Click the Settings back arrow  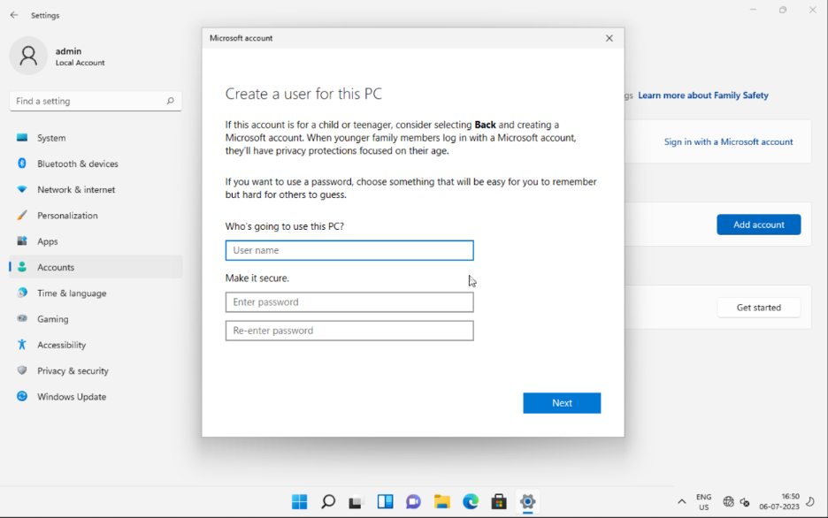tap(14, 15)
